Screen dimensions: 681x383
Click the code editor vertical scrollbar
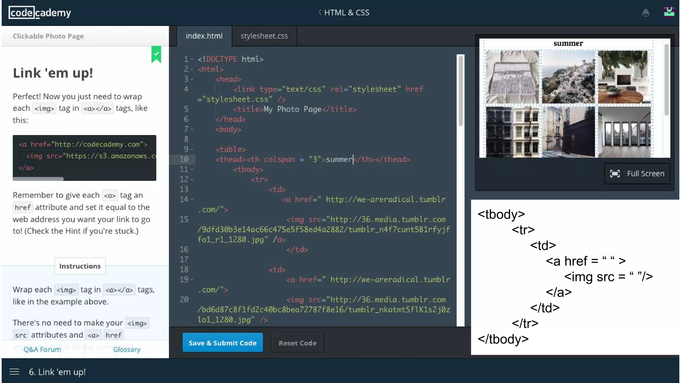pos(461,91)
